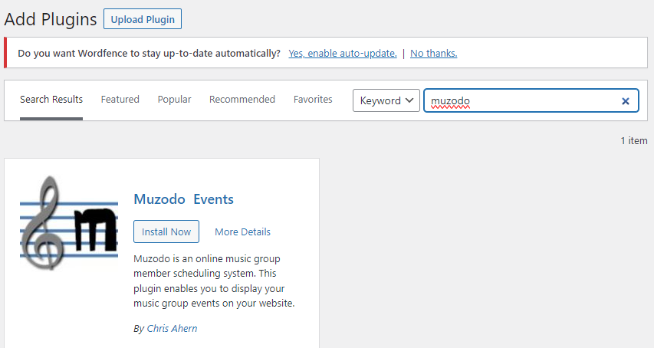
Task: Expand the Keyword search type dropdown
Action: coord(386,100)
